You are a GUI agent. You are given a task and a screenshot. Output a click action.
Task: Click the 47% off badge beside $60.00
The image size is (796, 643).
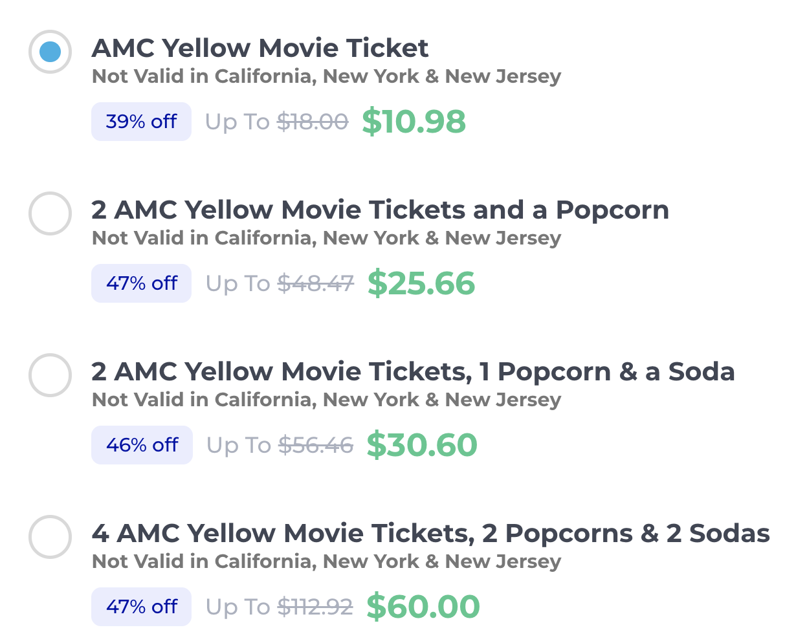141,607
